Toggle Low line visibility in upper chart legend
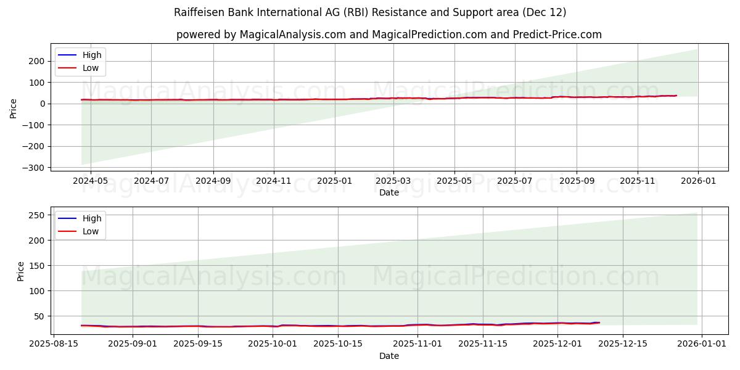Viewport: 740px width, 370px height. [90, 67]
